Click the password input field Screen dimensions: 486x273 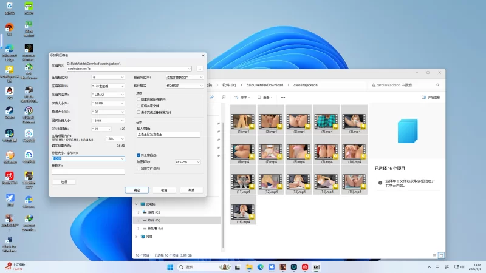(169, 134)
